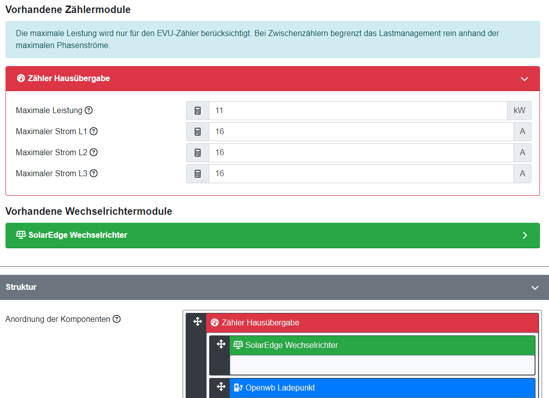Click move handle for SolarEdge Wechselrichter component
549x398 pixels.
click(x=221, y=344)
